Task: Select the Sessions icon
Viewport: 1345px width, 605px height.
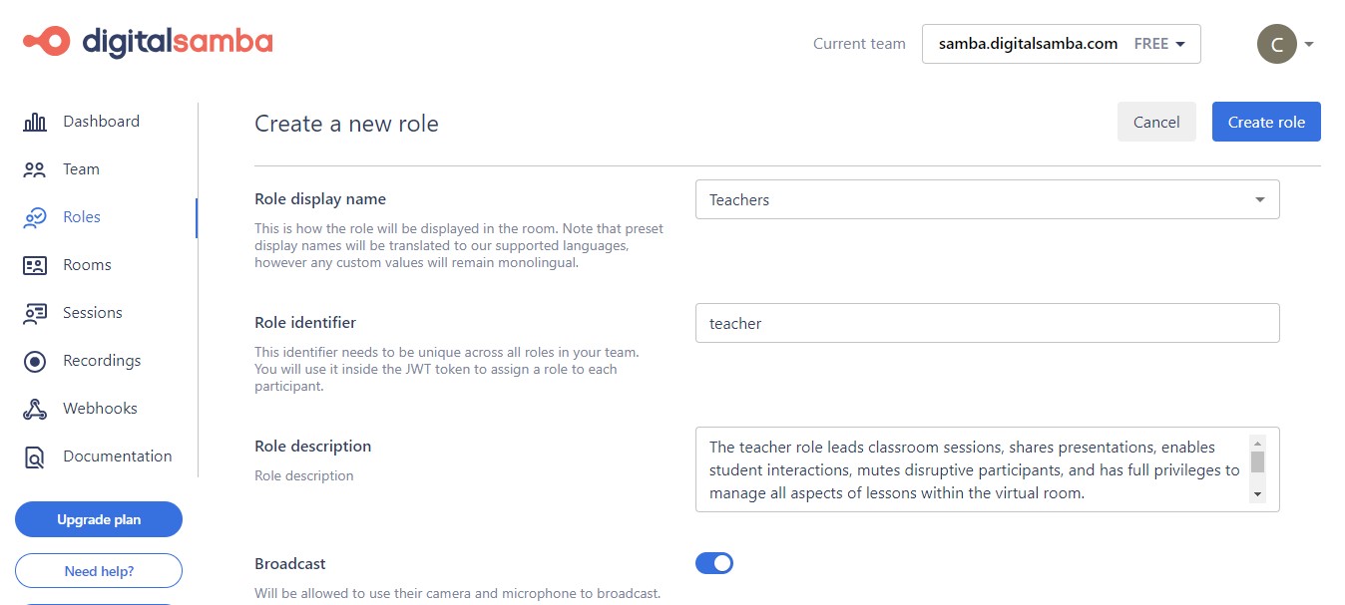Action: click(x=36, y=312)
